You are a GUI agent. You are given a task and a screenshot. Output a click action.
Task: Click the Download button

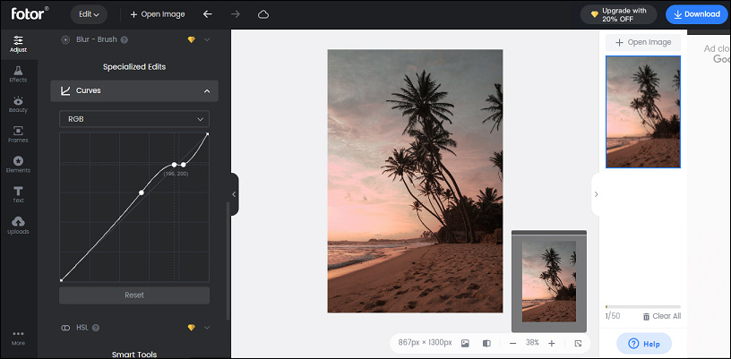pyautogui.click(x=696, y=14)
